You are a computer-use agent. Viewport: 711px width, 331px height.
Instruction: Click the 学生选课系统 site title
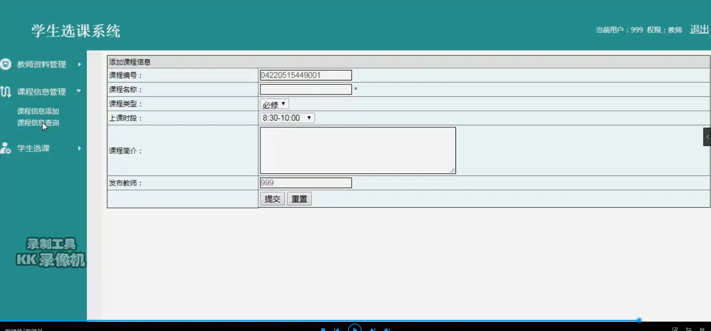pos(75,31)
